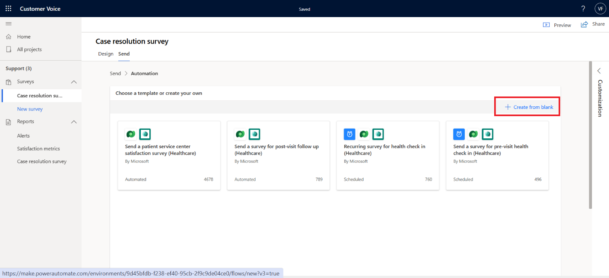Click the Share arrow icon
Screen dimensions: 609x278
click(584, 24)
